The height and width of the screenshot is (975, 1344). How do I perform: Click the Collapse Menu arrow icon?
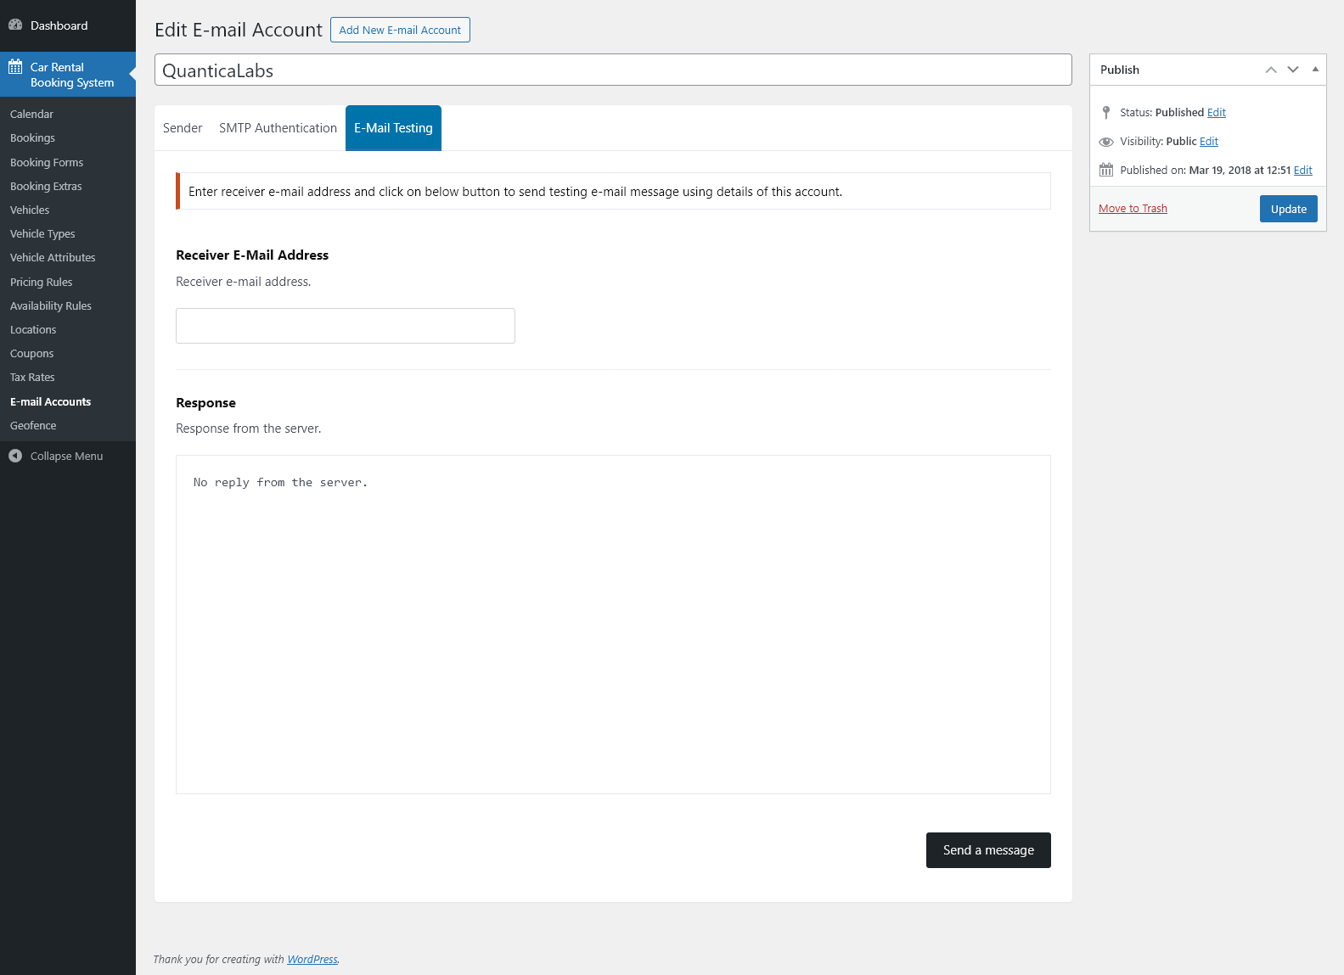15,457
